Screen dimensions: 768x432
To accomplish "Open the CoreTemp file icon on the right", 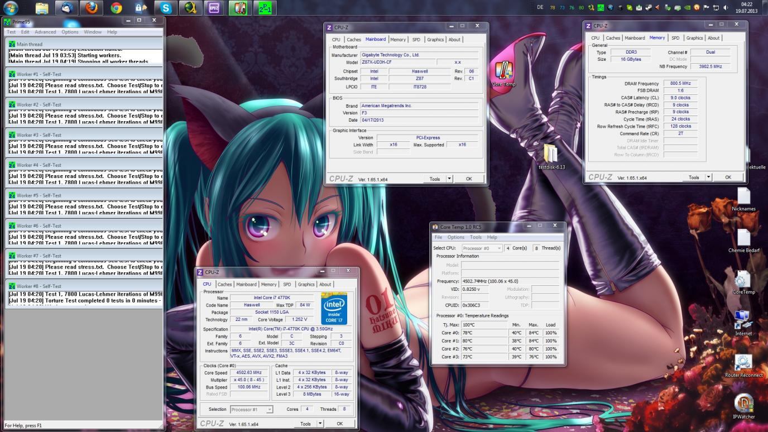I will coord(743,283).
